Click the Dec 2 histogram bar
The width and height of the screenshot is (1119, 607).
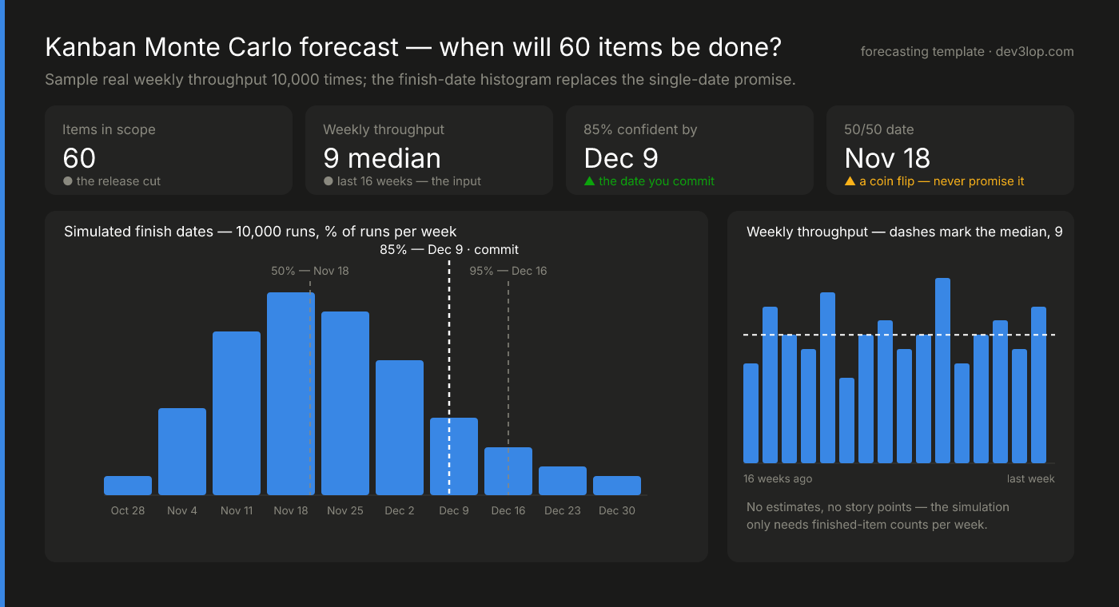(400, 427)
